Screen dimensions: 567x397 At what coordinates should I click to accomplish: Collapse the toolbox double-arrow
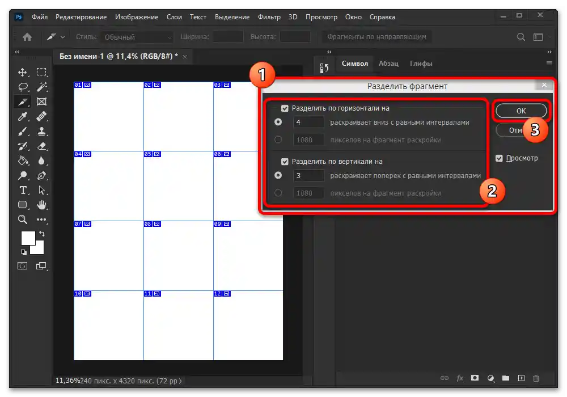[x=17, y=52]
